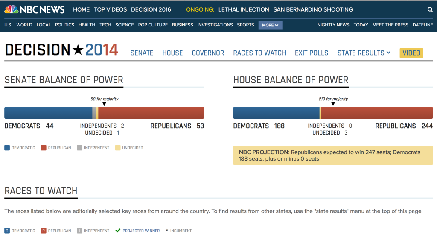Click the red Republican House bar segment

tap(376, 113)
